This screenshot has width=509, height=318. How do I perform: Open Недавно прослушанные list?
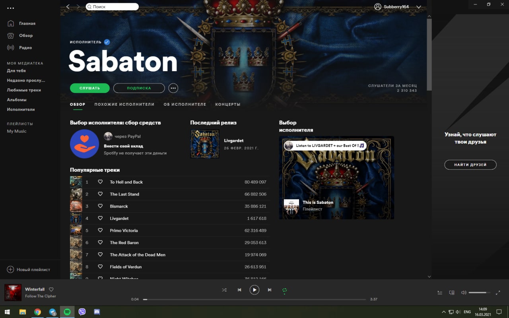26,80
